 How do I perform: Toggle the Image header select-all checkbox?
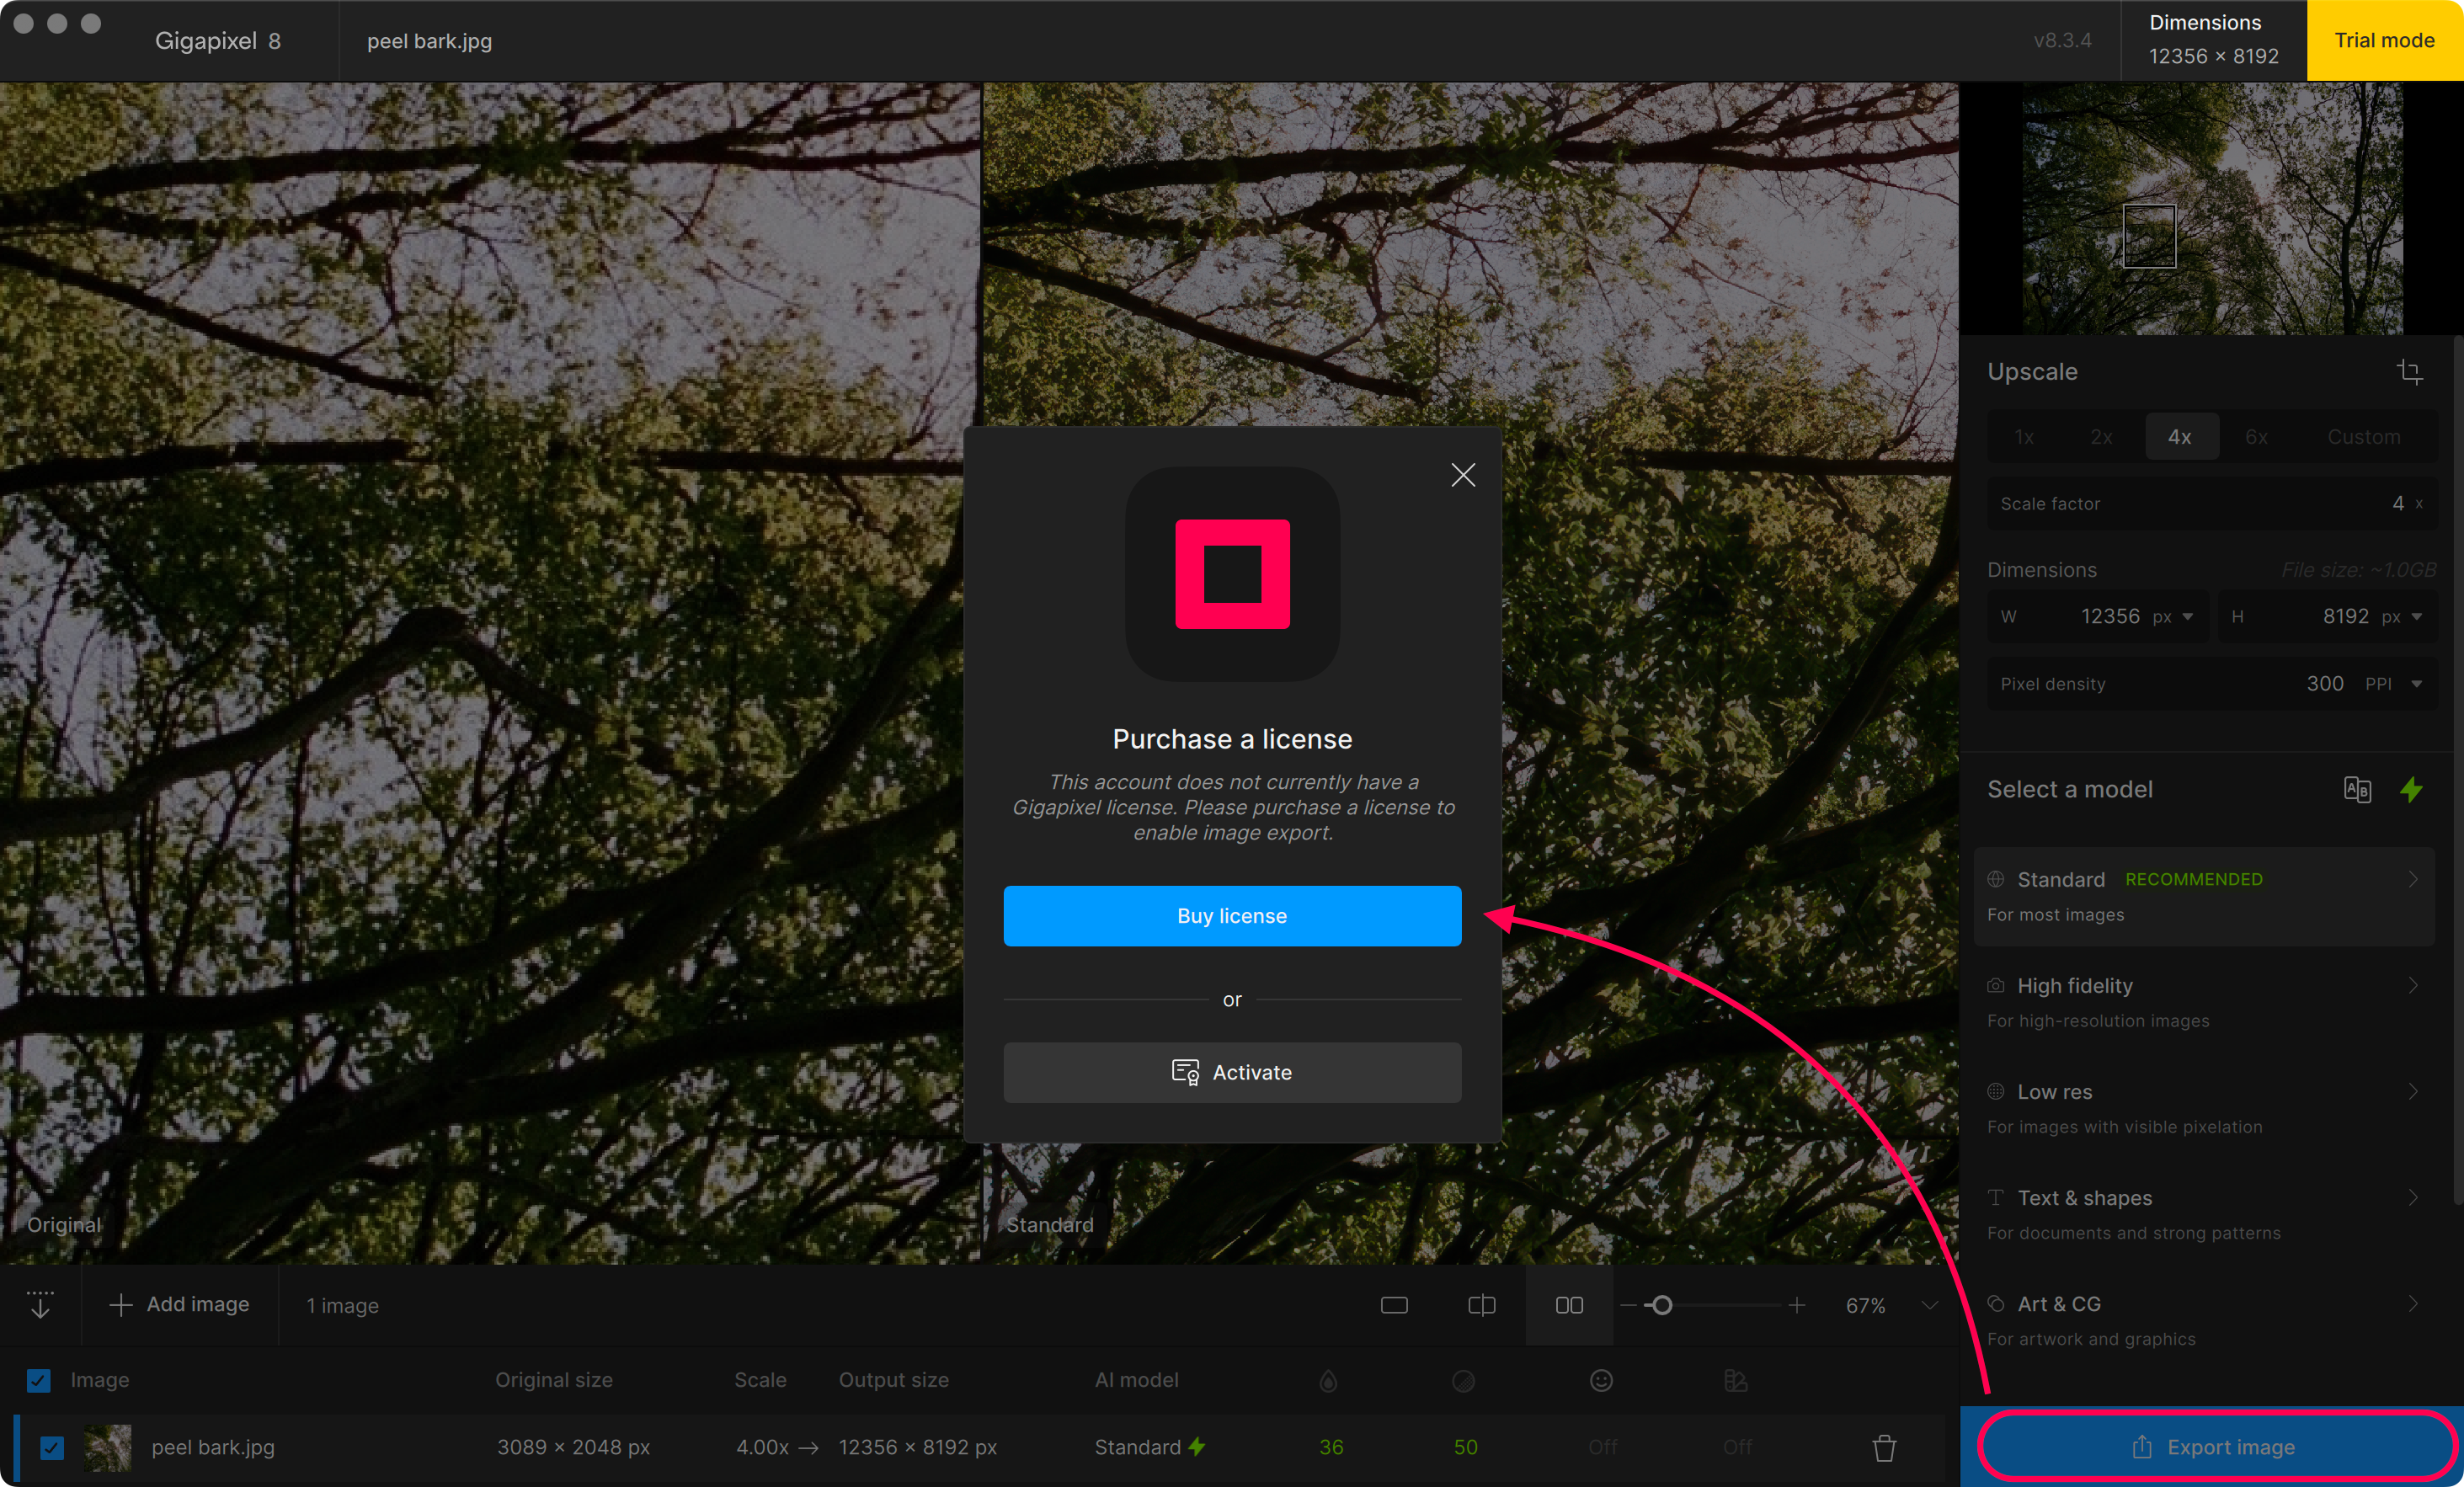[39, 1381]
